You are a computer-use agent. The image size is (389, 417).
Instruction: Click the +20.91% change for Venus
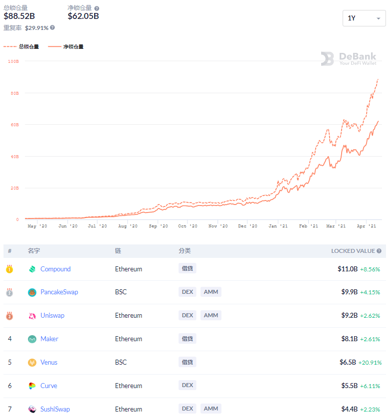click(x=370, y=363)
